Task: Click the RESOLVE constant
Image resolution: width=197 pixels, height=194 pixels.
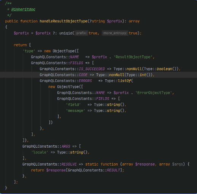Action: click(69, 164)
